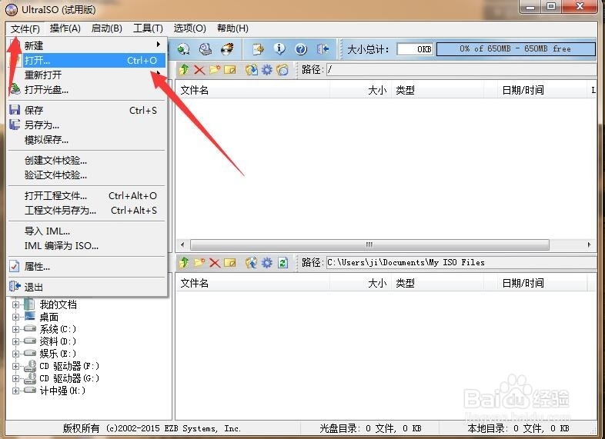The image size is (605, 439).
Task: Expand the 系统 (C:) drive node
Action: (x=15, y=330)
